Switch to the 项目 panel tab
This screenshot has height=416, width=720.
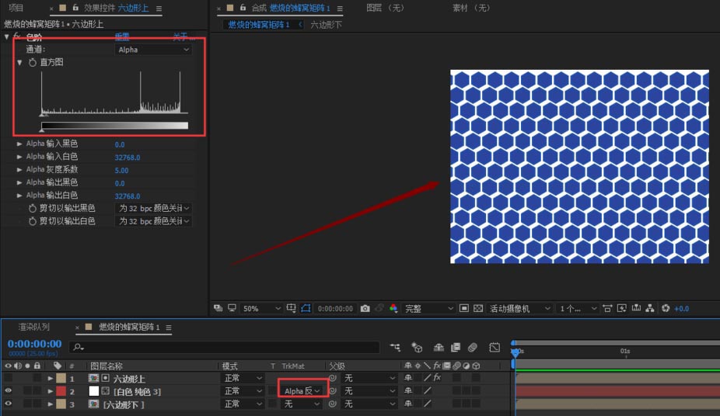(x=16, y=8)
